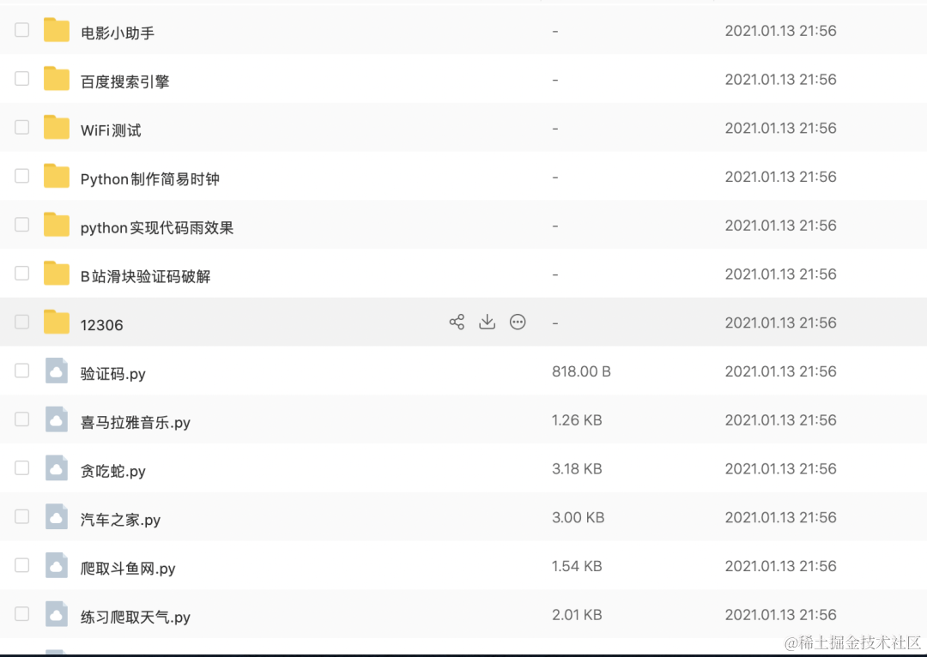Click the 汽车之家.py file icon
This screenshot has width=927, height=657.
click(x=57, y=516)
